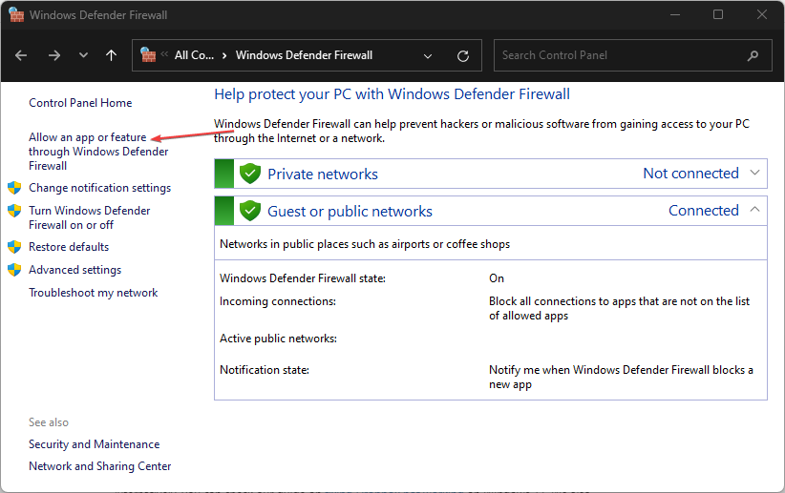Click Incoming connections label
Screen dimensions: 785x493
coord(278,301)
